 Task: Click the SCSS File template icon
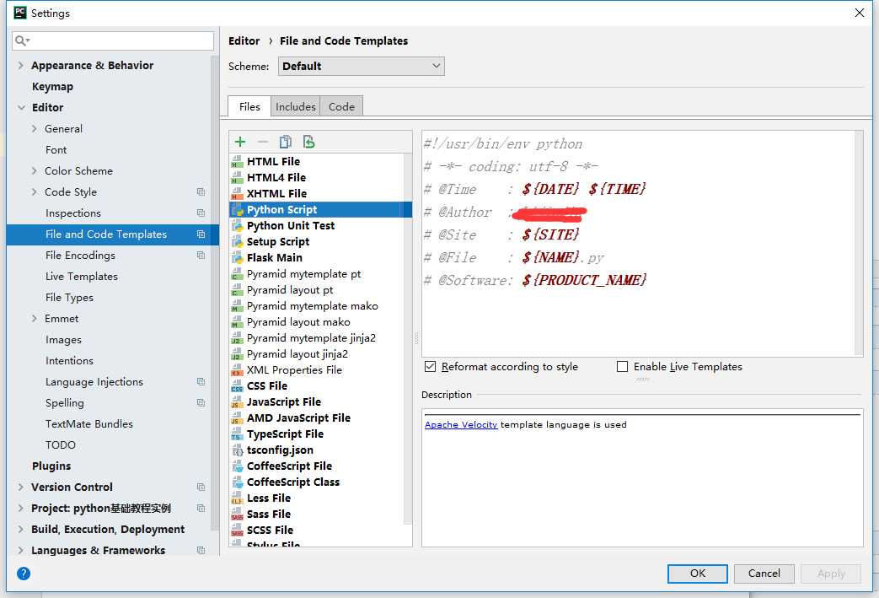pos(237,531)
